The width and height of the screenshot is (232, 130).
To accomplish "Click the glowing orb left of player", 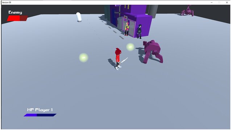I will 84,57.
